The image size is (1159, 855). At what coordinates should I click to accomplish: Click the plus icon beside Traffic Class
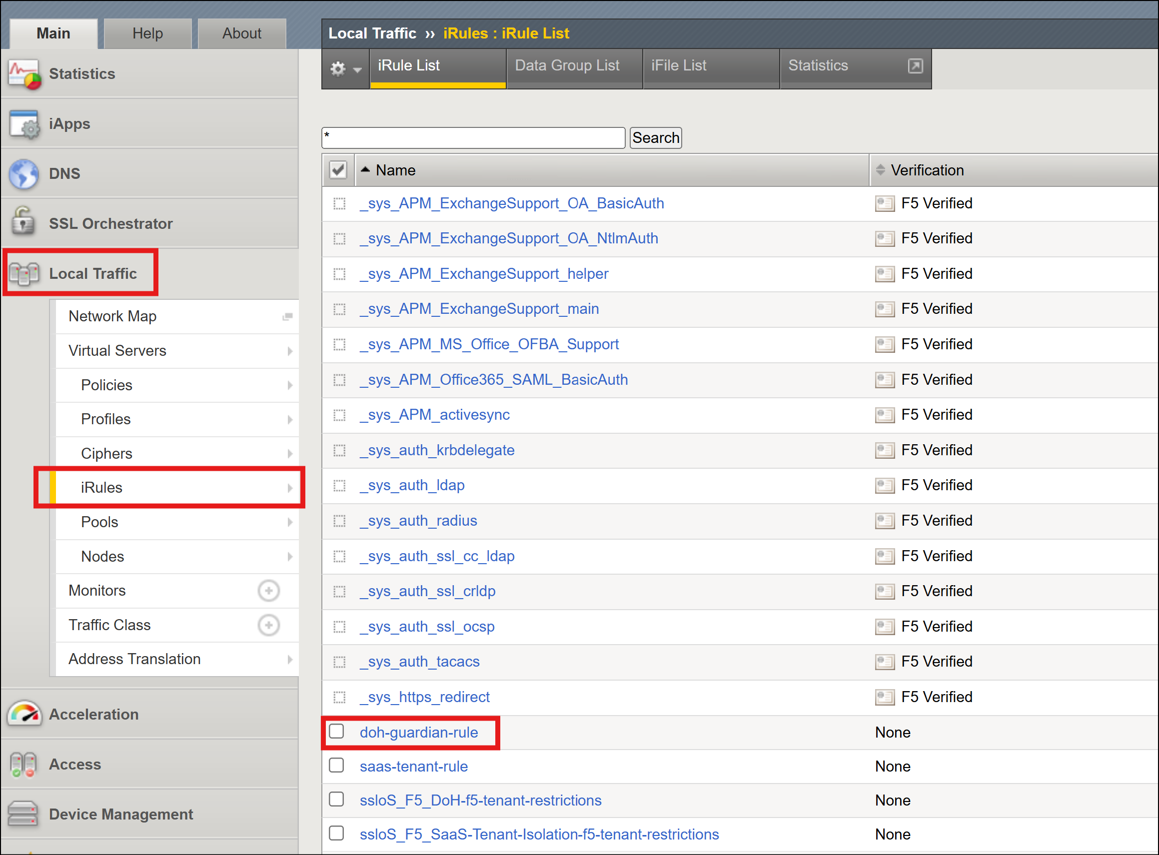tap(269, 625)
